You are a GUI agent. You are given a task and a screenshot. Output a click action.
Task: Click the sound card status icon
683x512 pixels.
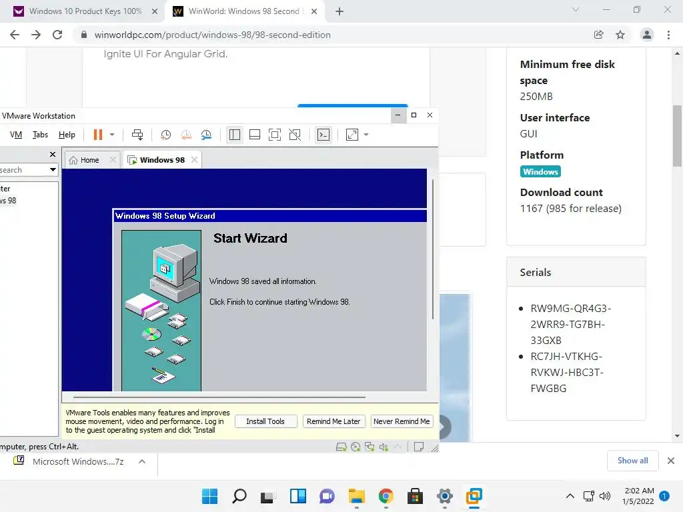[384, 447]
